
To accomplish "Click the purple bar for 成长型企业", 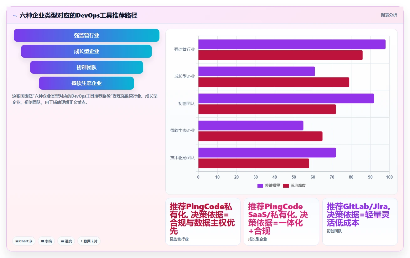I will pos(257,71).
